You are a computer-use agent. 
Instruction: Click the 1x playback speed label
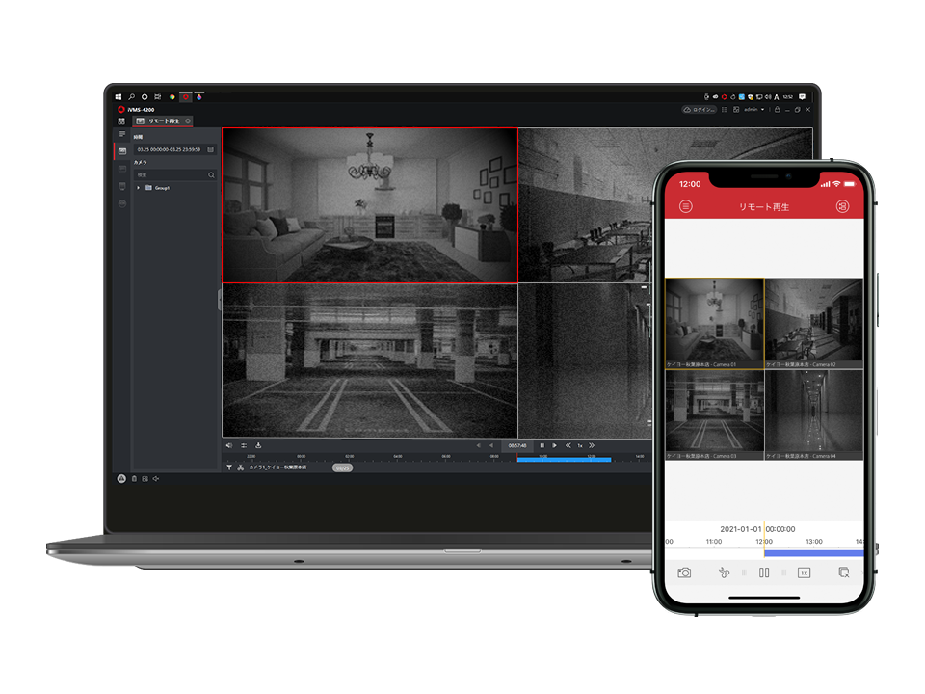tap(580, 446)
